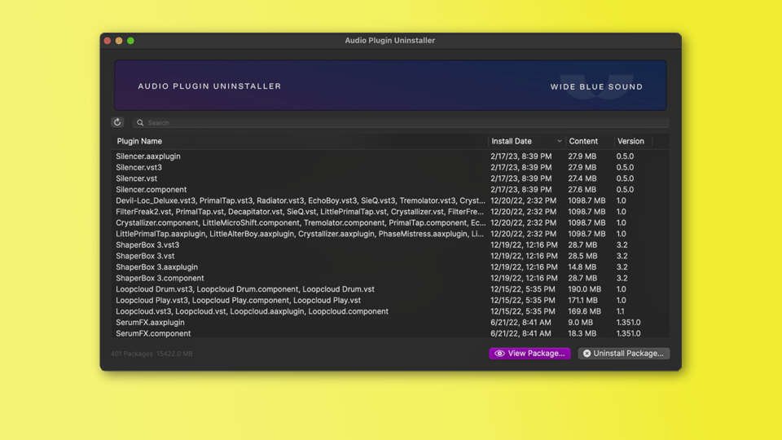Maximize the window with green button

pos(130,41)
